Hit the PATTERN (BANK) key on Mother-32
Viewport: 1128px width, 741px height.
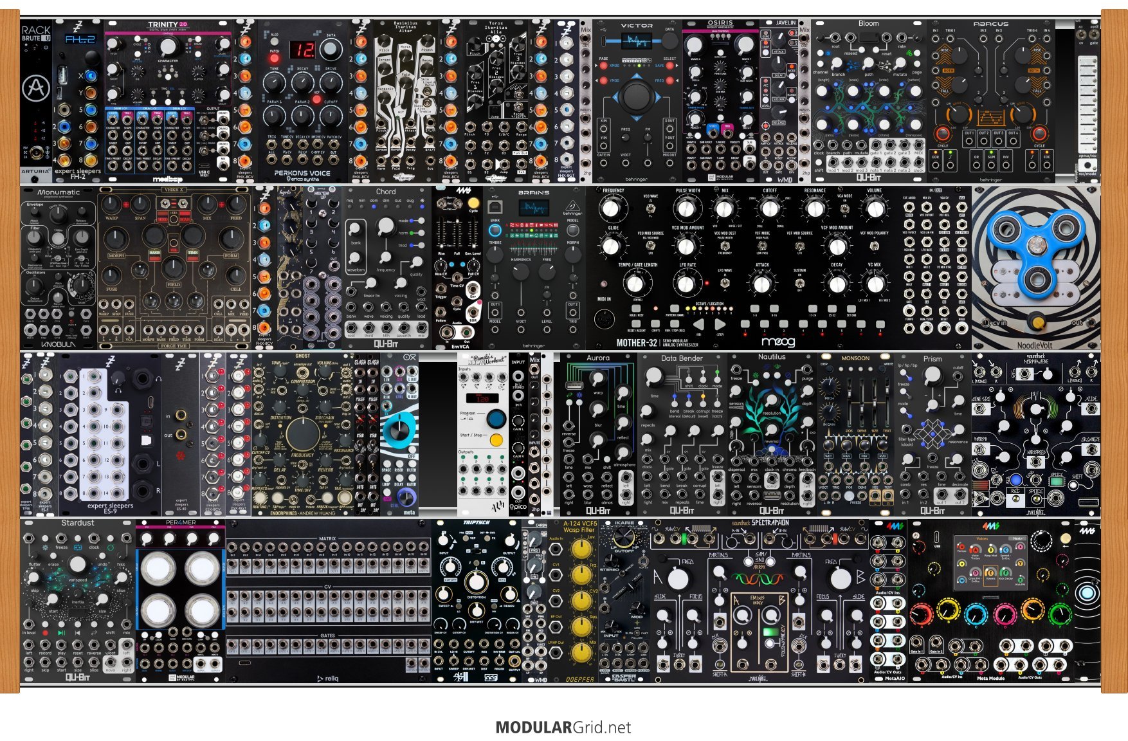pyautogui.click(x=675, y=309)
